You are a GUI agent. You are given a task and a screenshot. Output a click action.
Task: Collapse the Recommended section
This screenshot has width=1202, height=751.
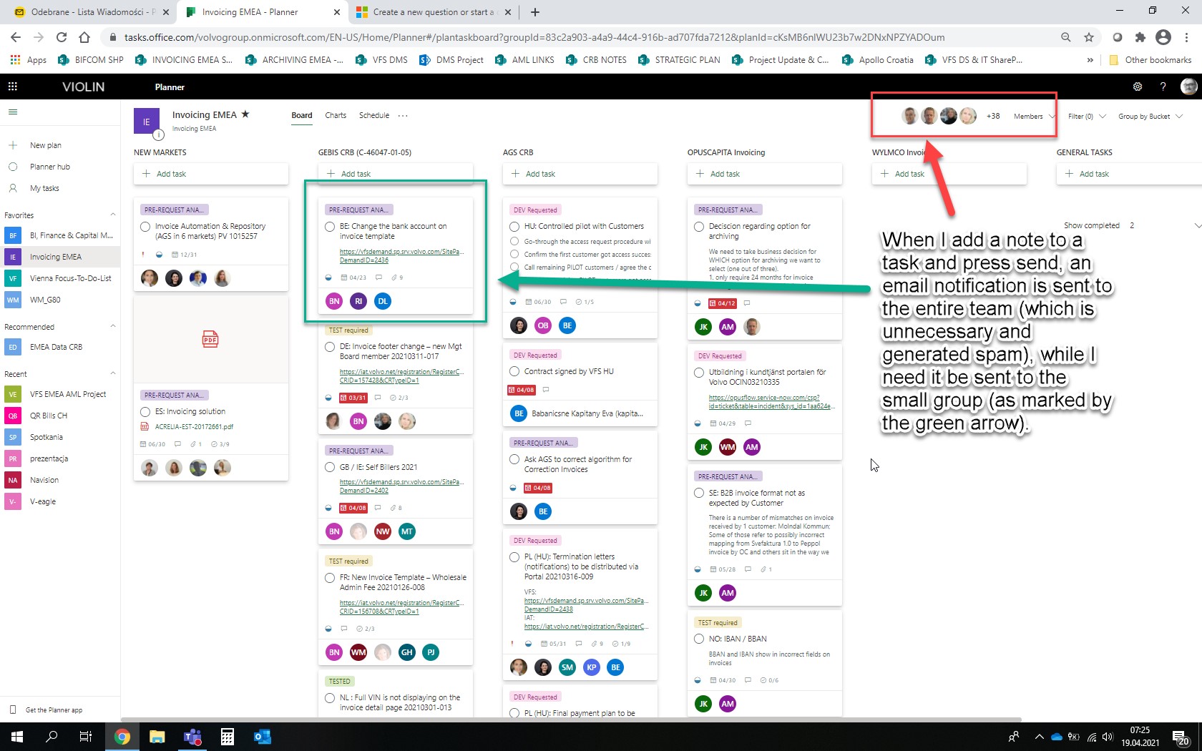tap(112, 326)
